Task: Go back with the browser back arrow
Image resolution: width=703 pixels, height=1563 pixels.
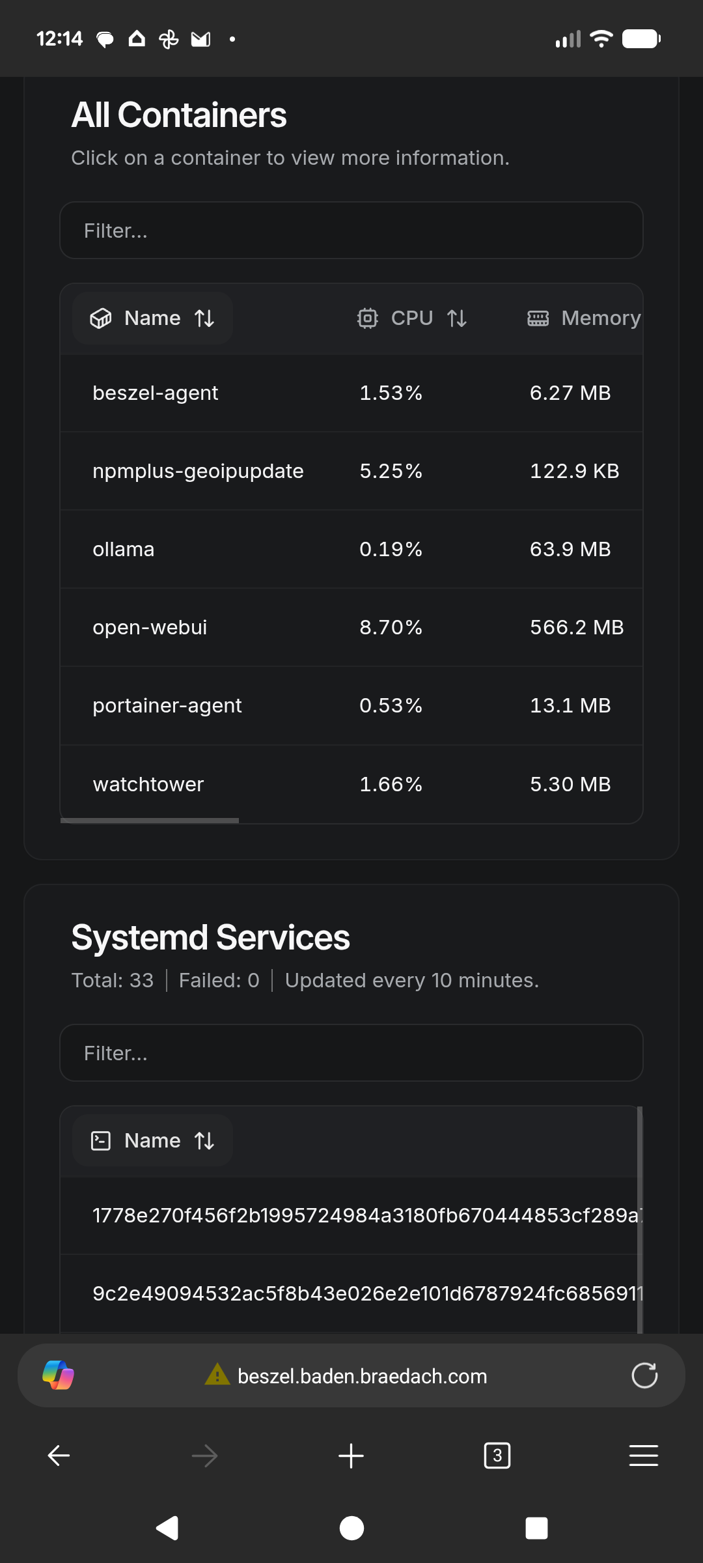Action: (59, 1456)
